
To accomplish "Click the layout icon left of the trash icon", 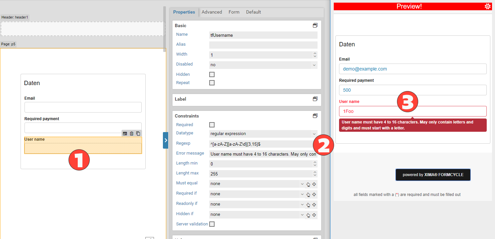I will tap(125, 133).
